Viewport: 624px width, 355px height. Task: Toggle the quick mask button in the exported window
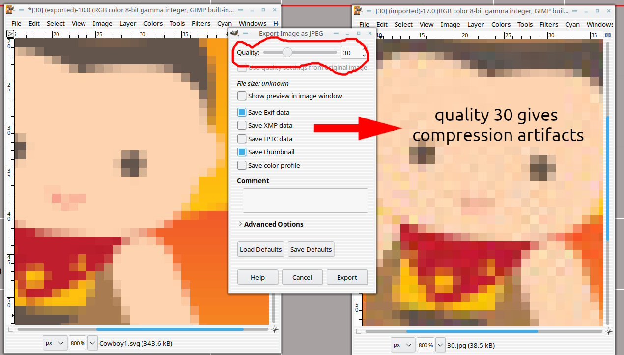click(11, 329)
